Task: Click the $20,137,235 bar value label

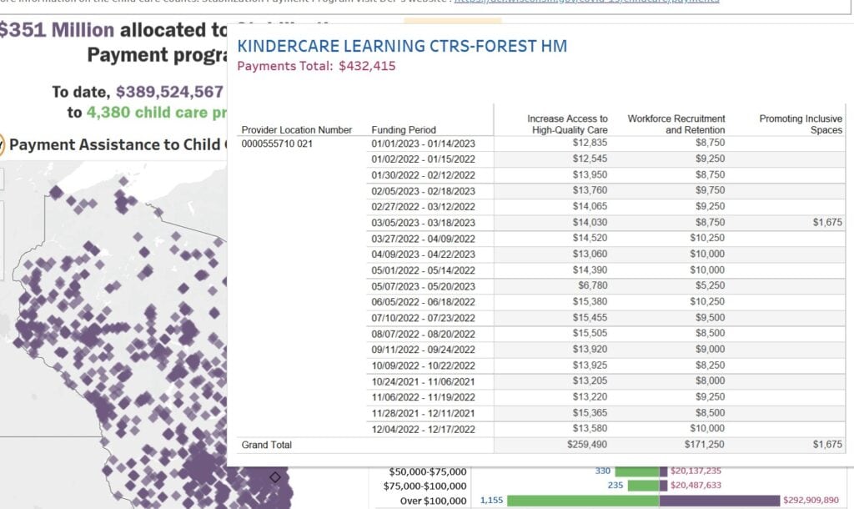Action: (x=696, y=471)
